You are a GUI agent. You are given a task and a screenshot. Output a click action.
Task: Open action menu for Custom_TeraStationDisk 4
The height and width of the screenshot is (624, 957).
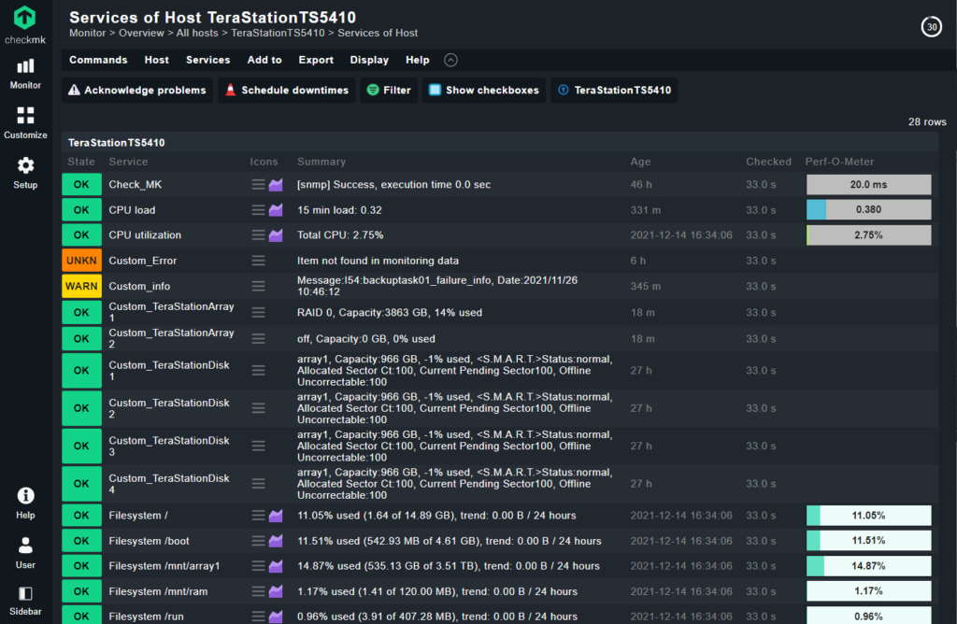258,484
